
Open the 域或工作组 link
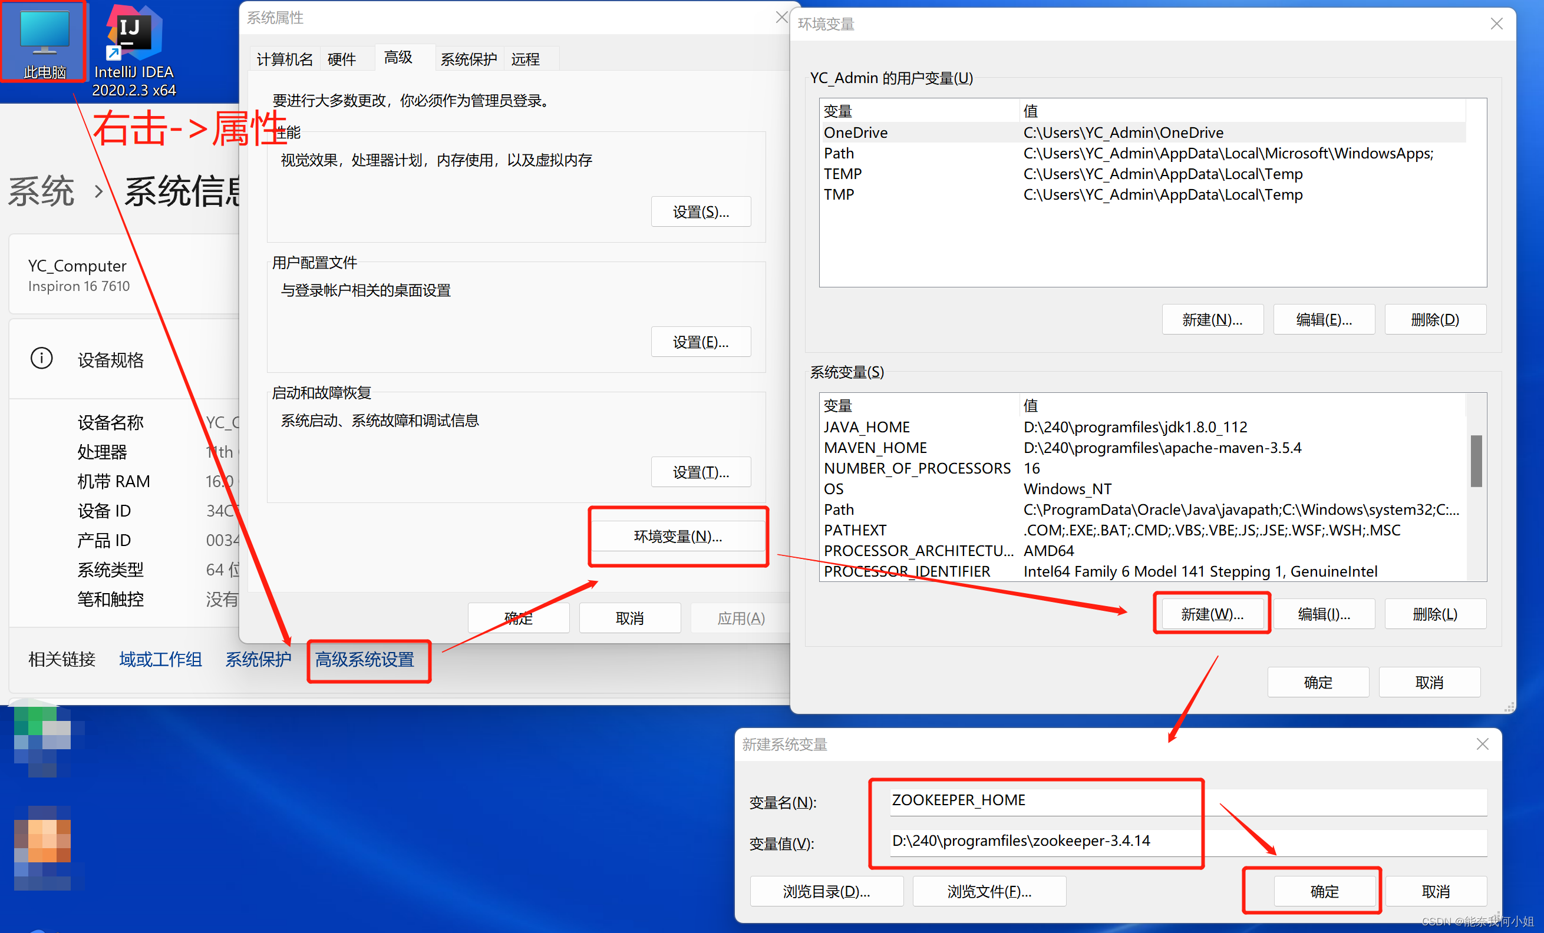point(160,659)
